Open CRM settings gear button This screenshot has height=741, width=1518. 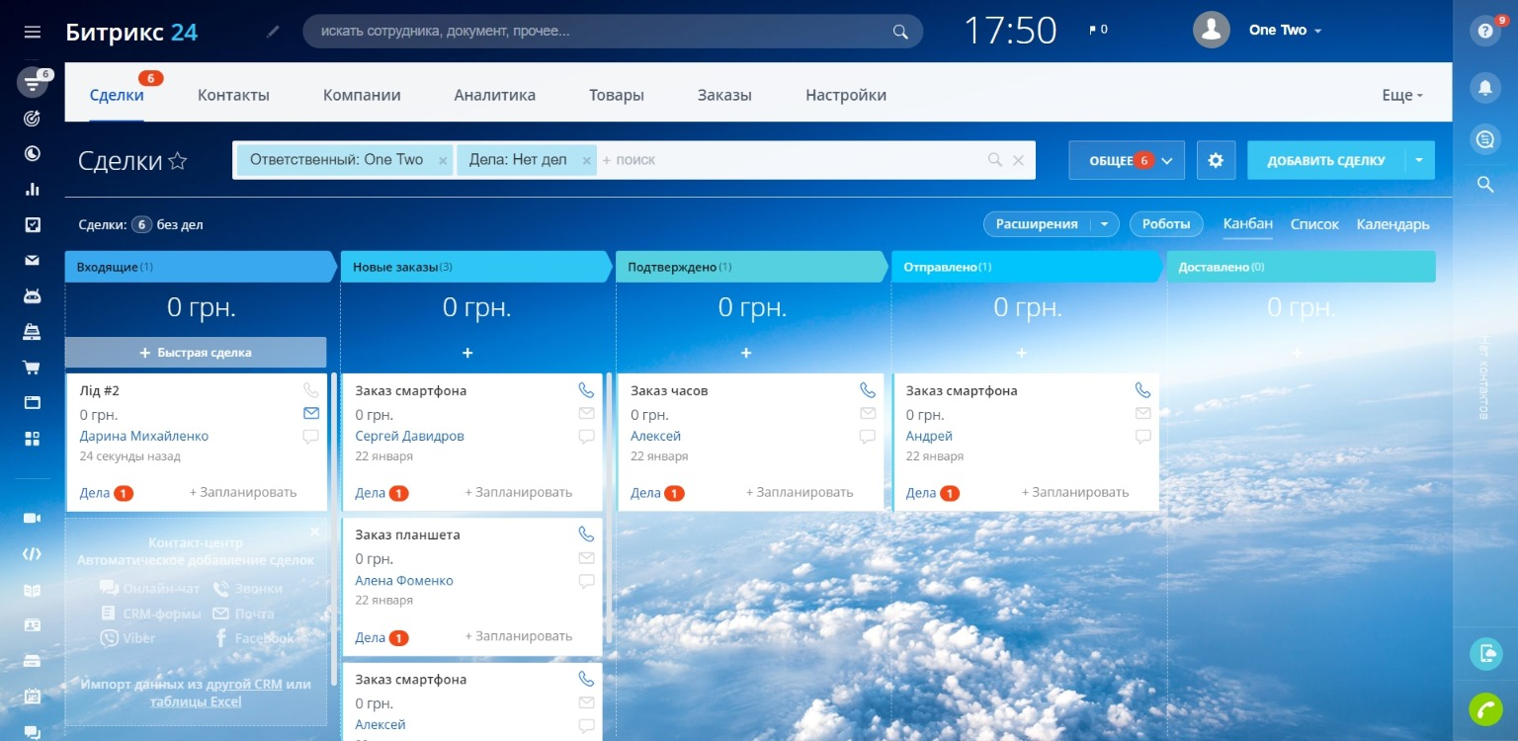point(1216,160)
